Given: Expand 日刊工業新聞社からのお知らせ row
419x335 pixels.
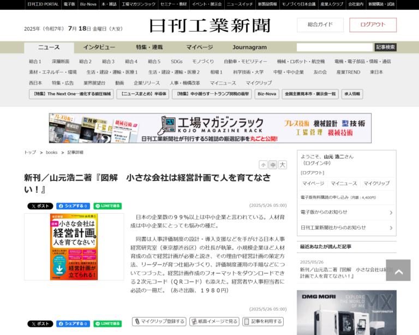Looking at the screenshot, I should click(x=347, y=228).
